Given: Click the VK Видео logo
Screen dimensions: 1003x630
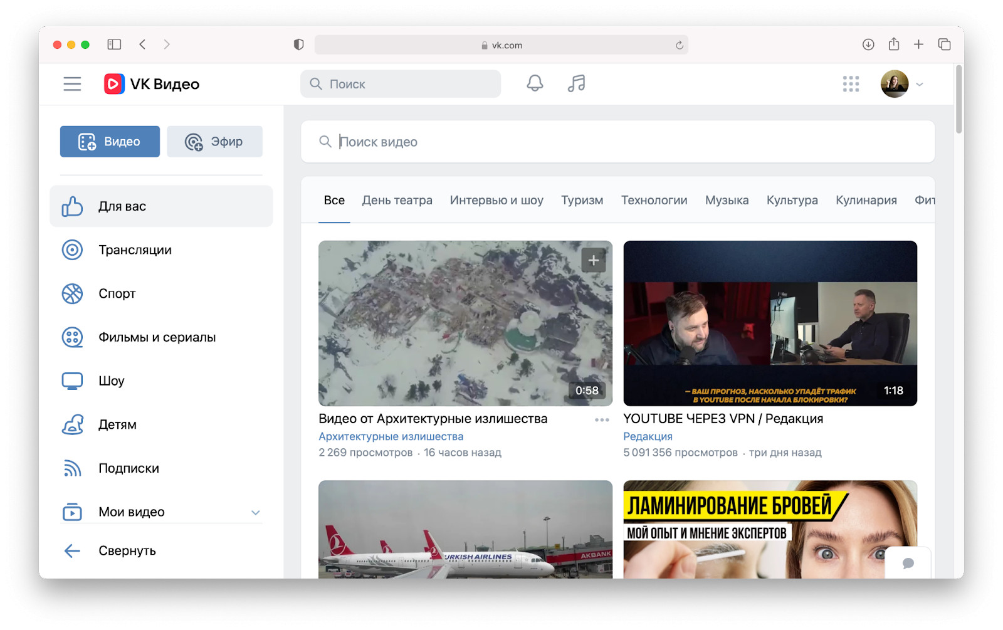Looking at the screenshot, I should [152, 84].
